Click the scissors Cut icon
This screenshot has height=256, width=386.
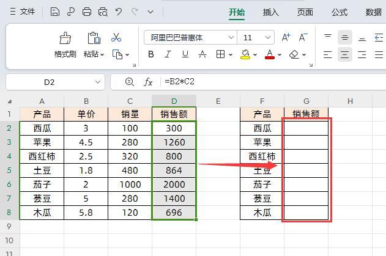click(116, 38)
